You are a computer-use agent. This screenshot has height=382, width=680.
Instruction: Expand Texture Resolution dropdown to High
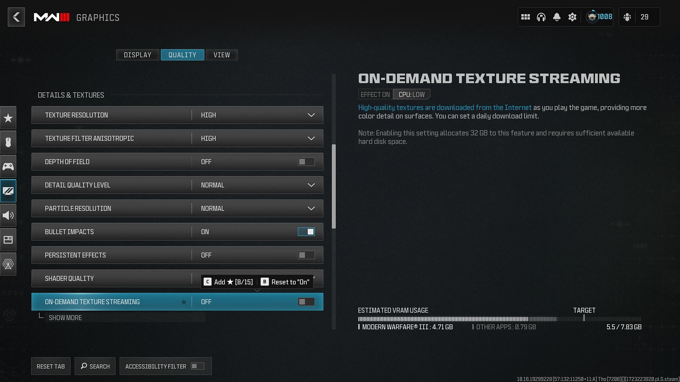311,115
